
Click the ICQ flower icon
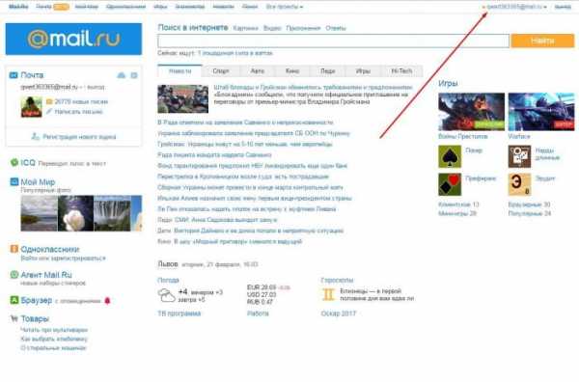pyautogui.click(x=14, y=162)
